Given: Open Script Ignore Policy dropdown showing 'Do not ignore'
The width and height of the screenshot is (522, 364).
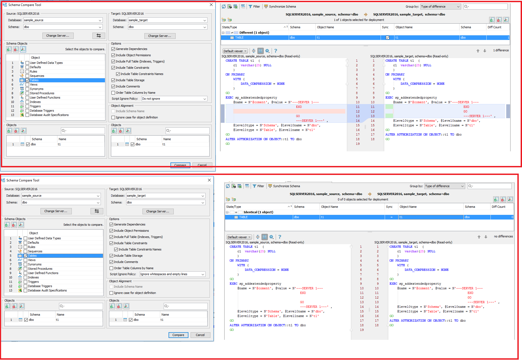Looking at the screenshot, I should (x=174, y=99).
